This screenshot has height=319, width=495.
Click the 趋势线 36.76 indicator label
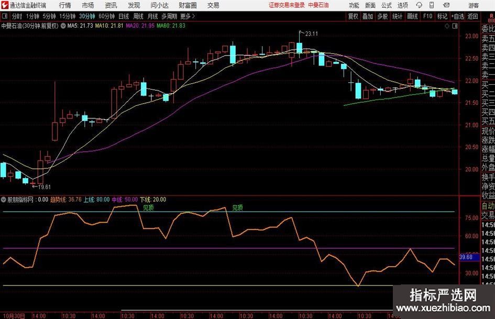(66, 200)
